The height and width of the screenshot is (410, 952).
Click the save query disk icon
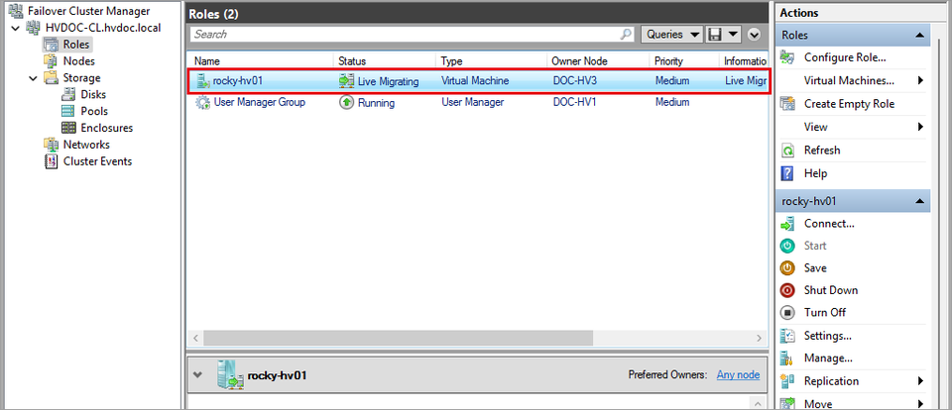(715, 35)
